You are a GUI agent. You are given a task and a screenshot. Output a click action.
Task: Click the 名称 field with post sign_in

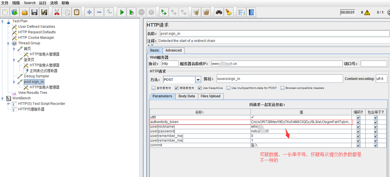tap(275, 34)
